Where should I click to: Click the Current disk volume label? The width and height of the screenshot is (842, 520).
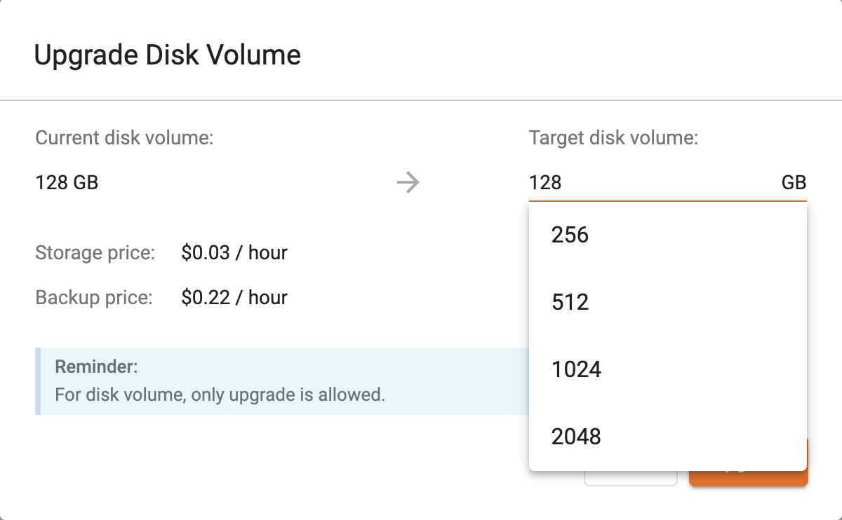coord(124,137)
